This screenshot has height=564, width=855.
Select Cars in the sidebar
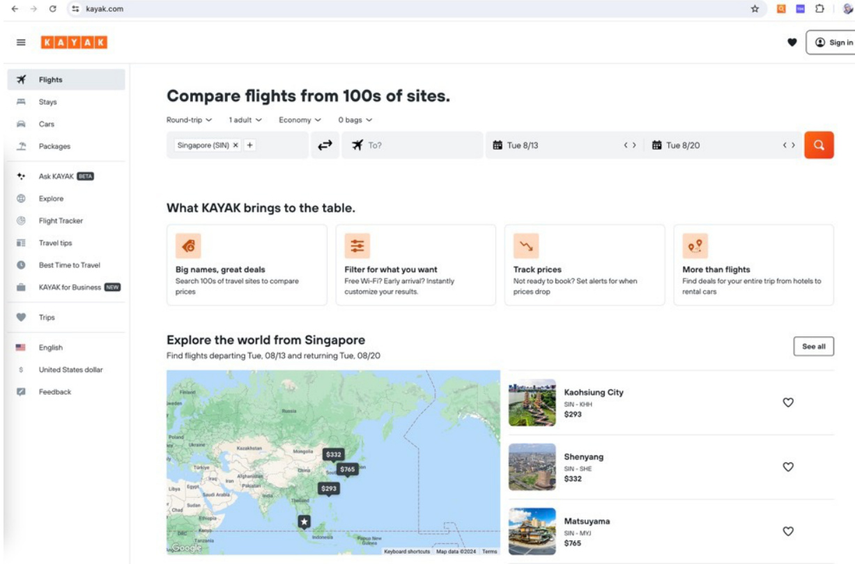66,124
